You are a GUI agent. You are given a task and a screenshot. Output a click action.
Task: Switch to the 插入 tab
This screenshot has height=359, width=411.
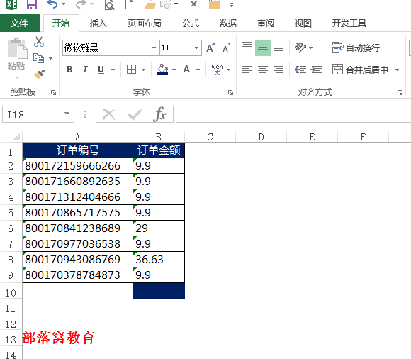(98, 23)
